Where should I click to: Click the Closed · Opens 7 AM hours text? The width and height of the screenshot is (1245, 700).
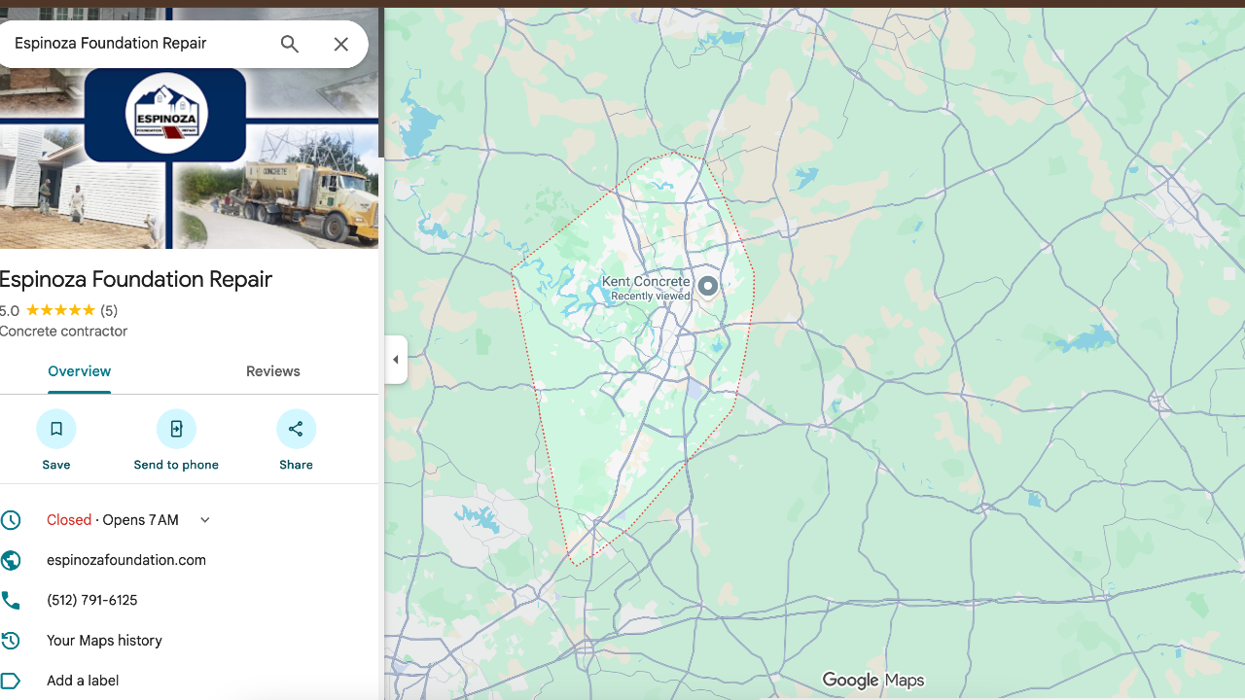113,520
